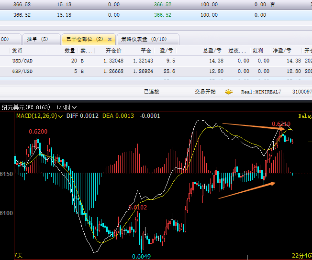Viewport: 312px width, 260px height.
Task: Select the GBP/USD closed position row
Action: (144, 71)
